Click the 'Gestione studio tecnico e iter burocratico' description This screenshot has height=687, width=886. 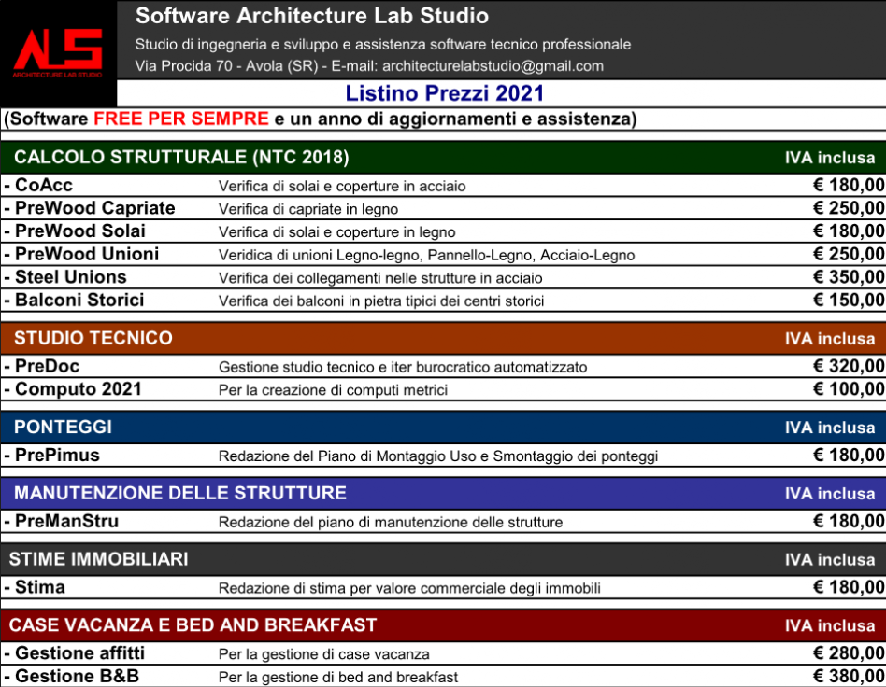(x=403, y=368)
